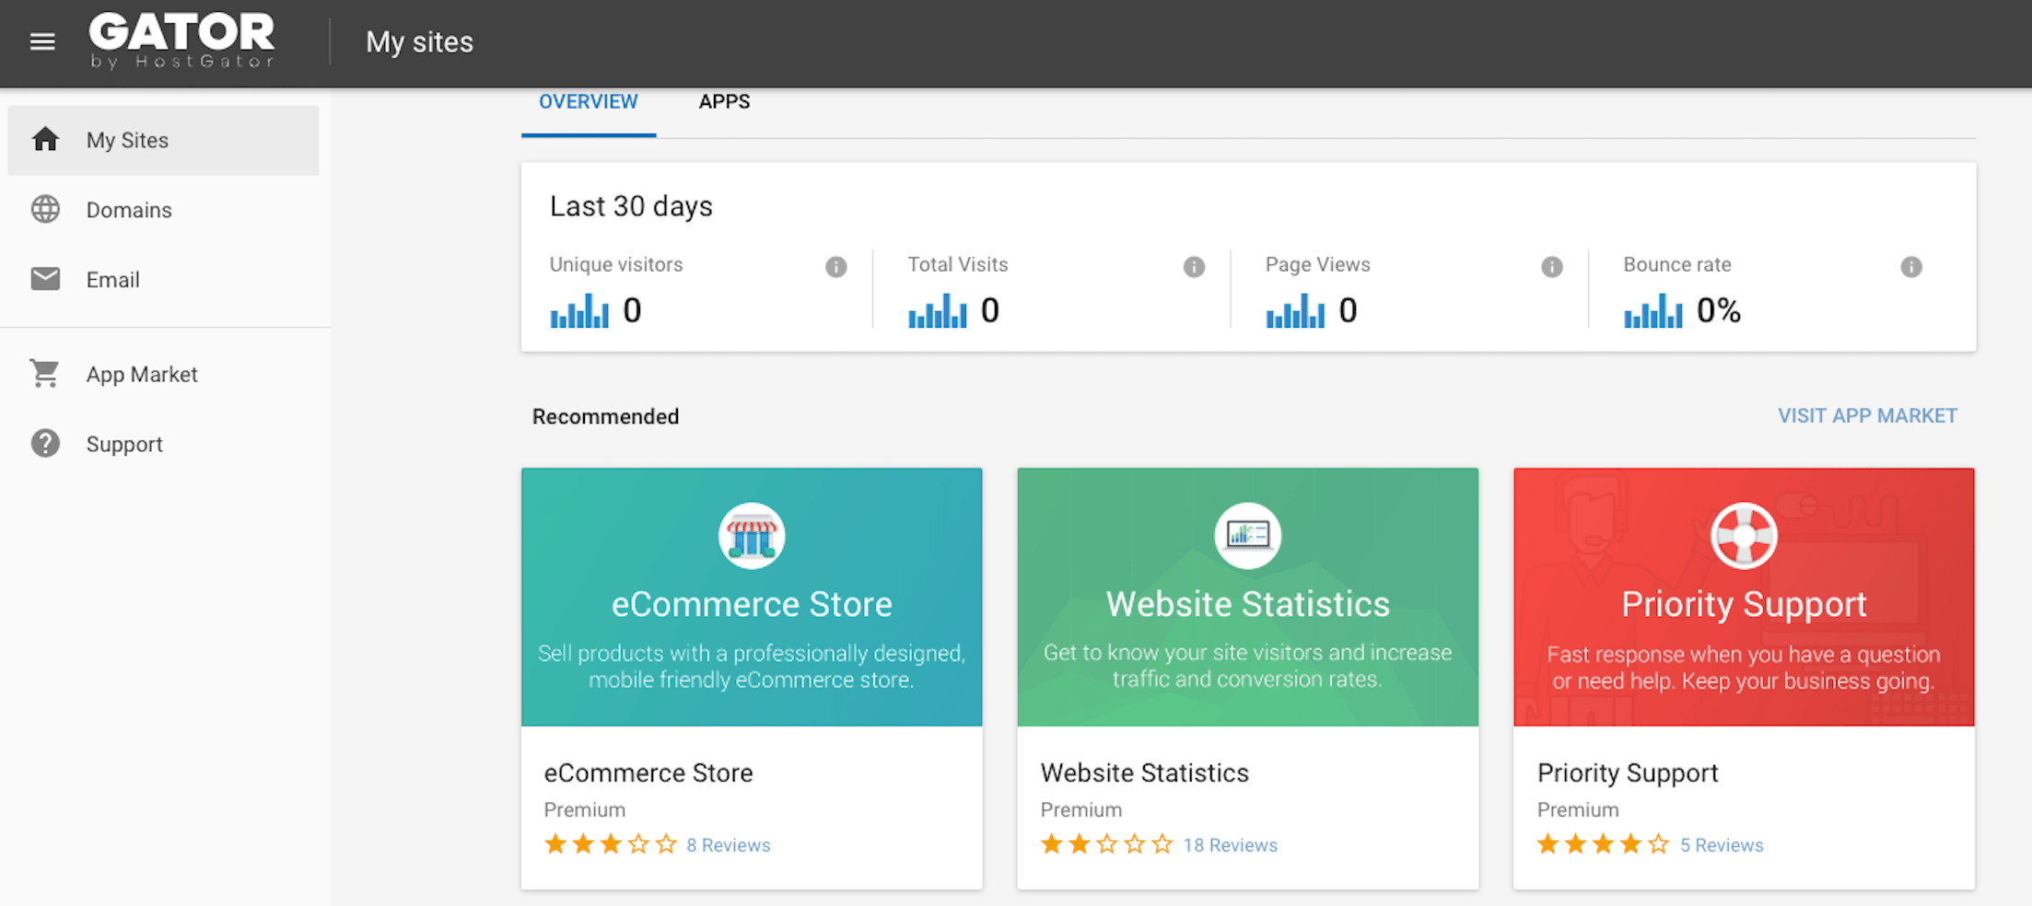Open the Support sidebar item

pos(124,445)
